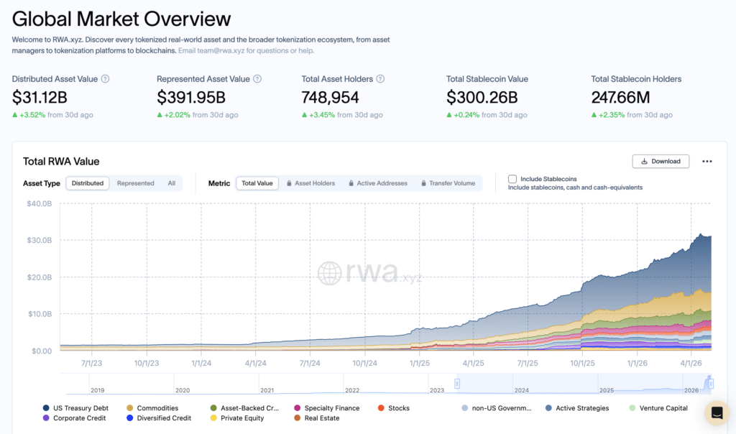This screenshot has height=434, width=736.
Task: Toggle Active Strategies legend entry
Action: point(577,408)
